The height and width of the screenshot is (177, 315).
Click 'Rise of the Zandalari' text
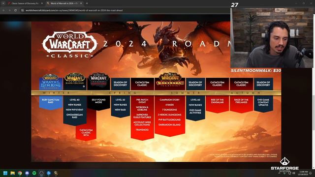point(218,101)
